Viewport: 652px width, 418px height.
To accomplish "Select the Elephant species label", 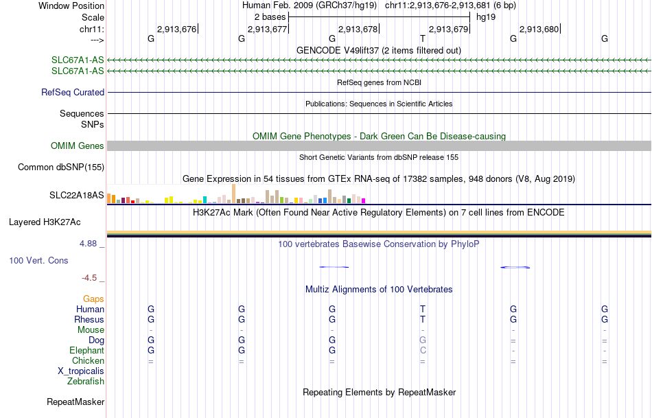I will point(86,350).
